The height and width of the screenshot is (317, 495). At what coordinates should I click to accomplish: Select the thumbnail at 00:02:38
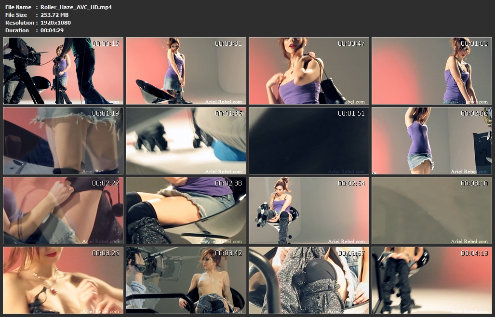tap(186, 211)
